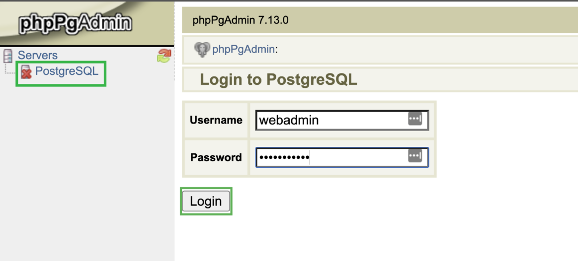
Task: Click the Servers stack icon
Action: [x=8, y=56]
